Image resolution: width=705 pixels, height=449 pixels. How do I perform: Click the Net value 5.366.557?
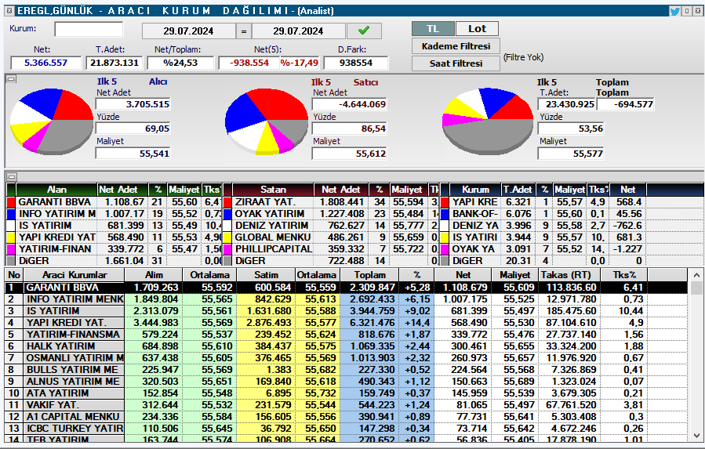click(x=45, y=63)
